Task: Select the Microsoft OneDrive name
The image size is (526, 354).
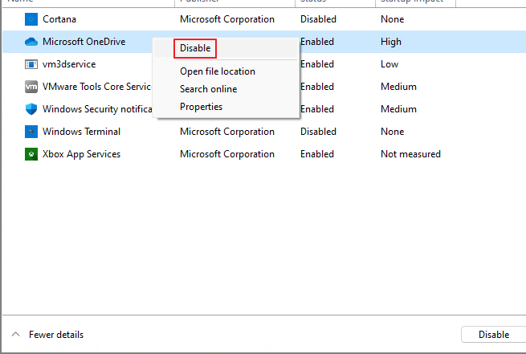Action: 84,42
